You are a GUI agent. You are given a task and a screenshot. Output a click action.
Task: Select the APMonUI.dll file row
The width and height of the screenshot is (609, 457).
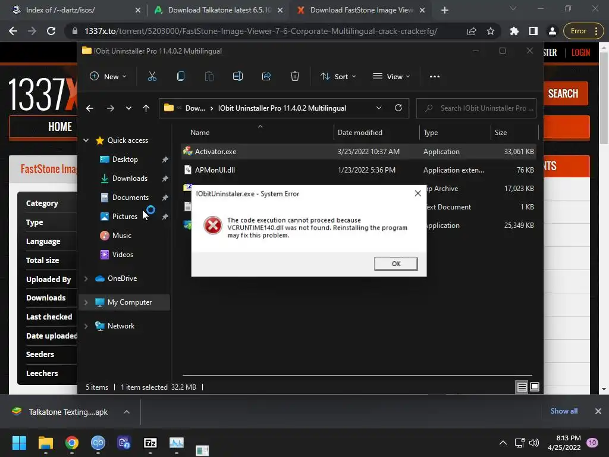(x=359, y=170)
